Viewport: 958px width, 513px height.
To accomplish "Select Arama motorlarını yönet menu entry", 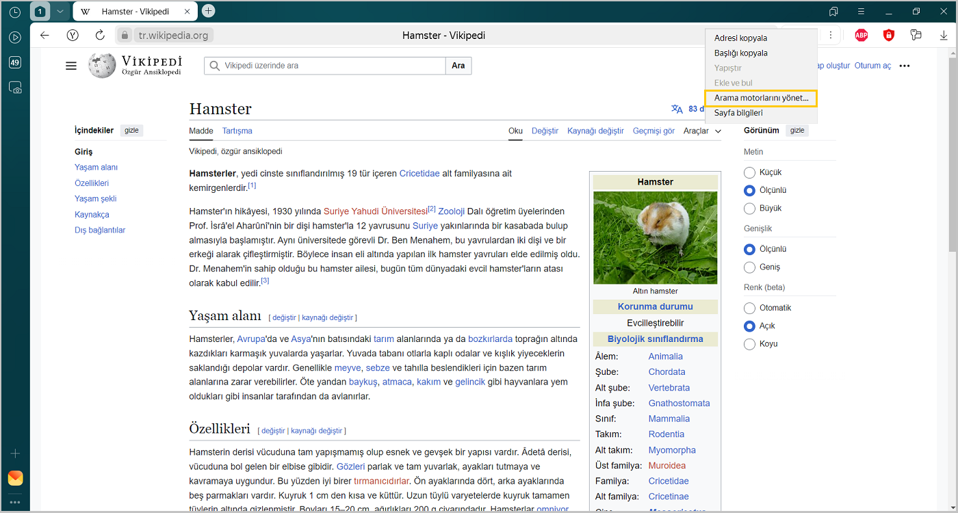I will tap(761, 98).
